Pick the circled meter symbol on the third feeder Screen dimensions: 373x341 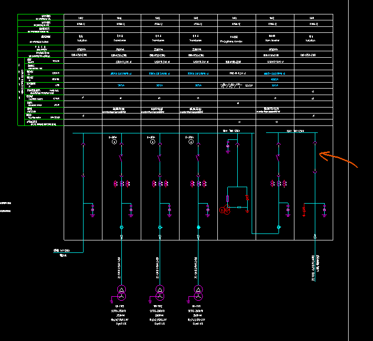(x=153, y=142)
